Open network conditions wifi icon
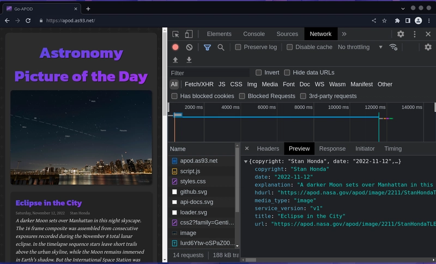 pos(393,47)
